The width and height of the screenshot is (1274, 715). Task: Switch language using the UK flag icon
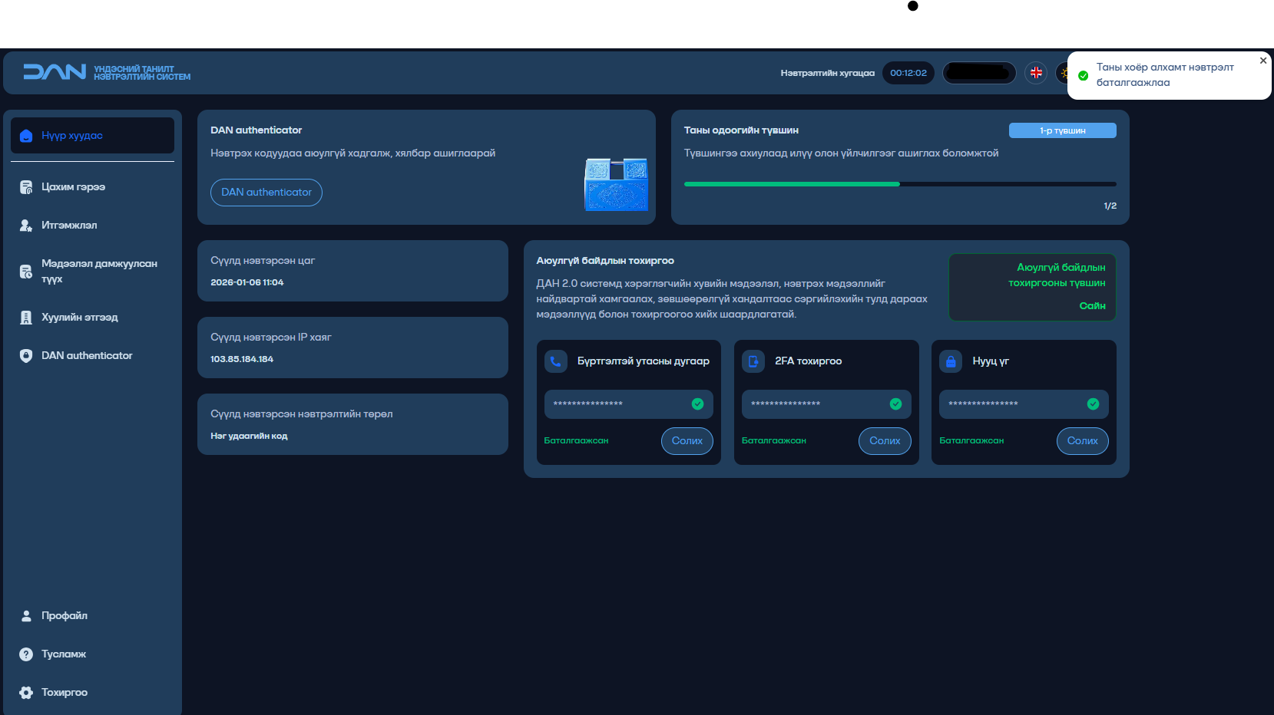pos(1036,73)
